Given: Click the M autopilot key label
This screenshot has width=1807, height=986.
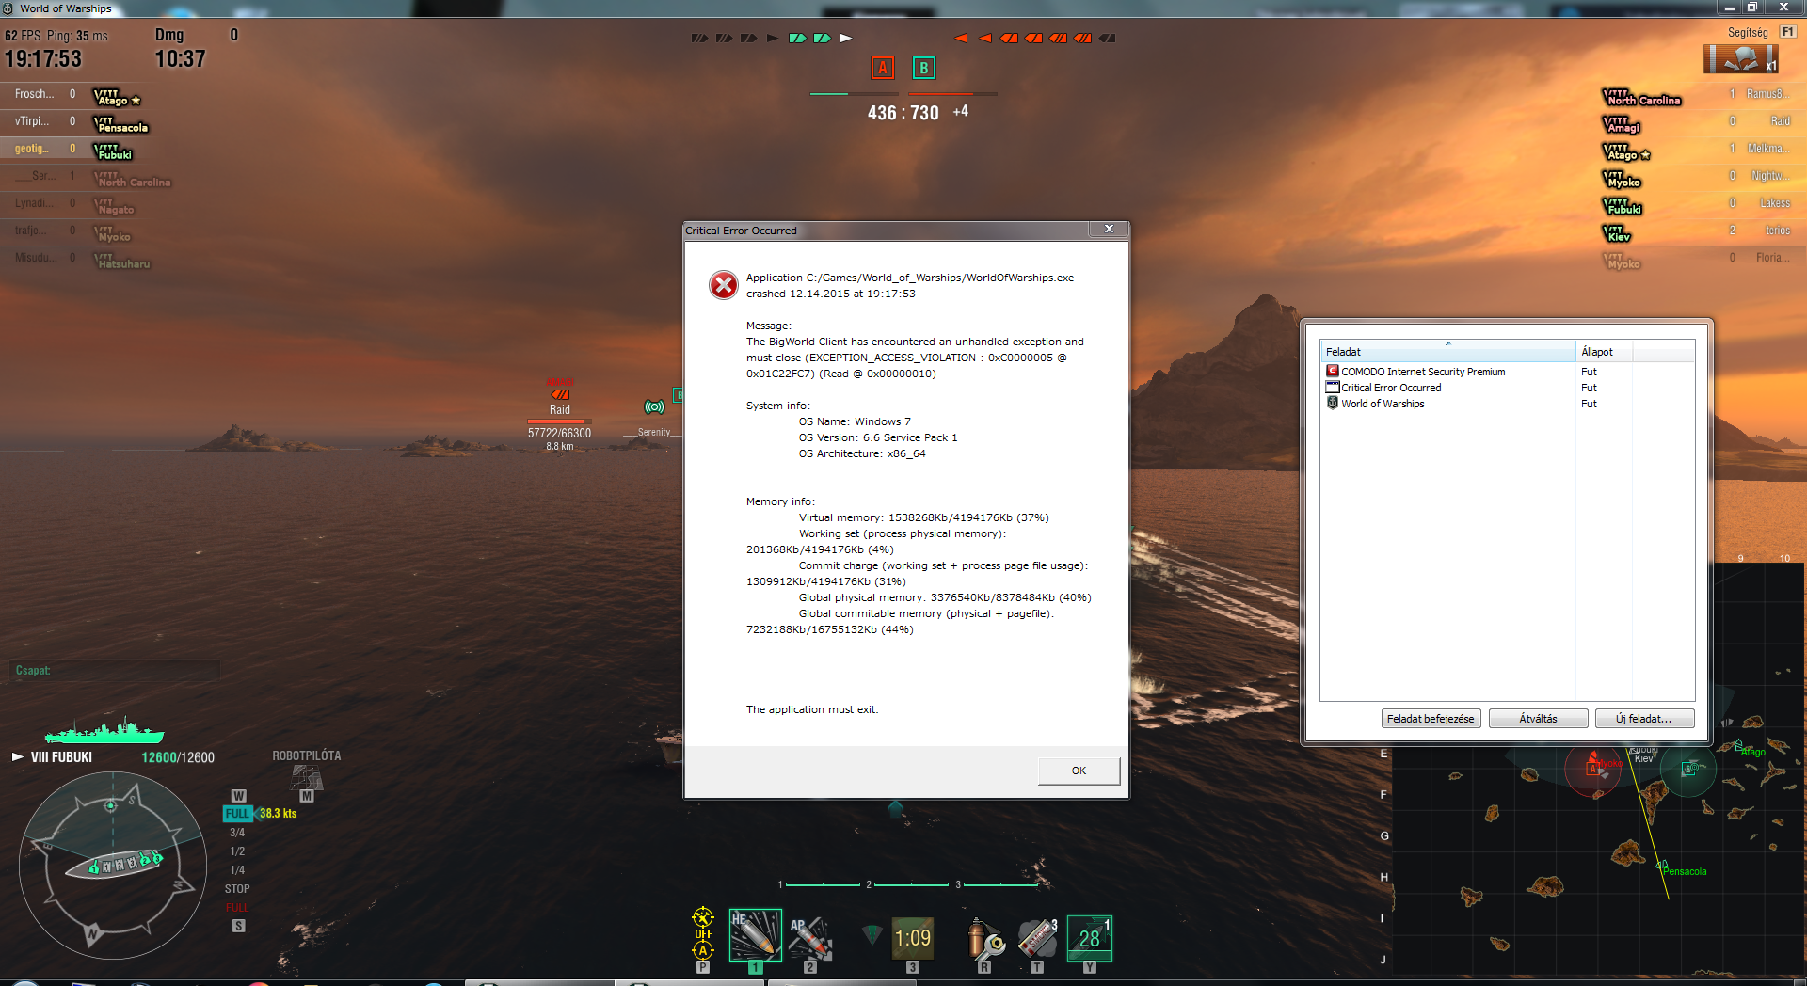Looking at the screenshot, I should pyautogui.click(x=307, y=796).
